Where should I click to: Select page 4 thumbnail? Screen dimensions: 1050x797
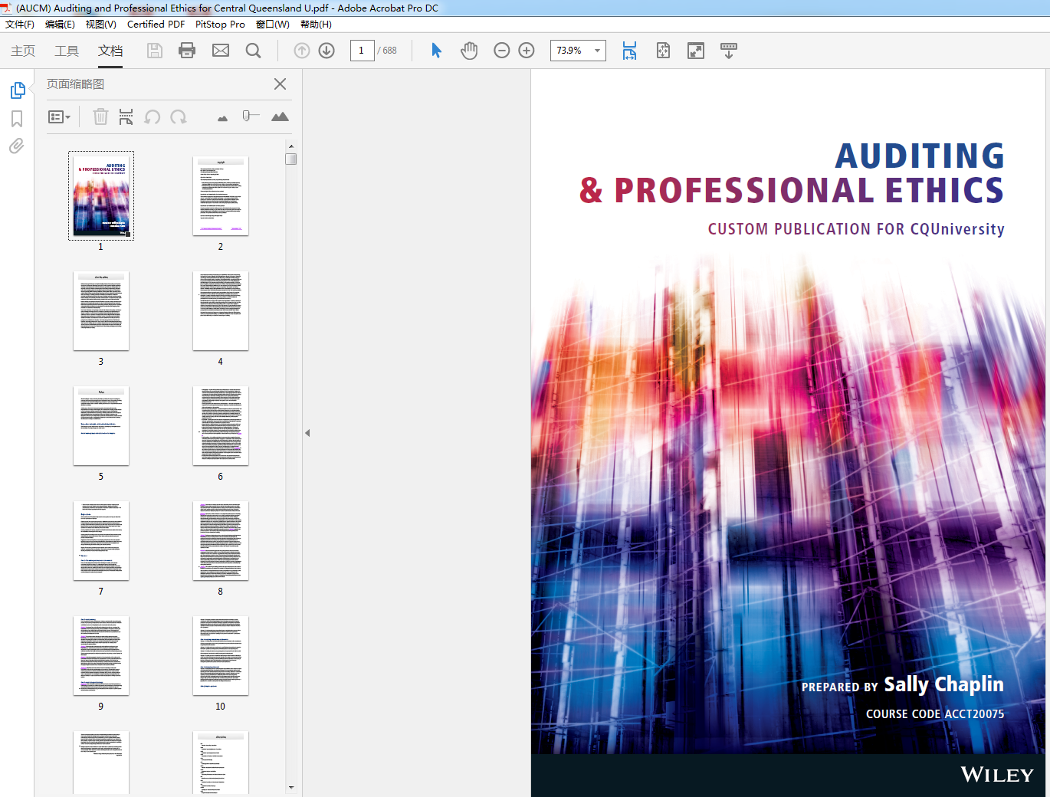[x=221, y=311]
